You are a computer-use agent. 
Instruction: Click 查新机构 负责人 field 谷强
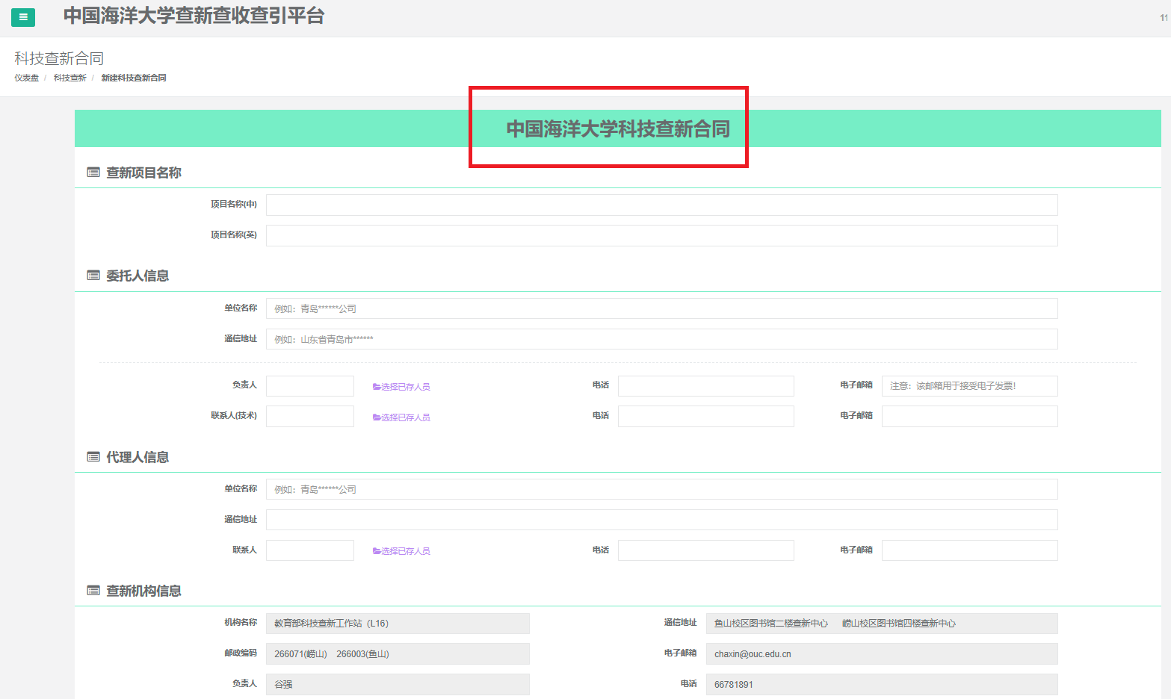(398, 684)
